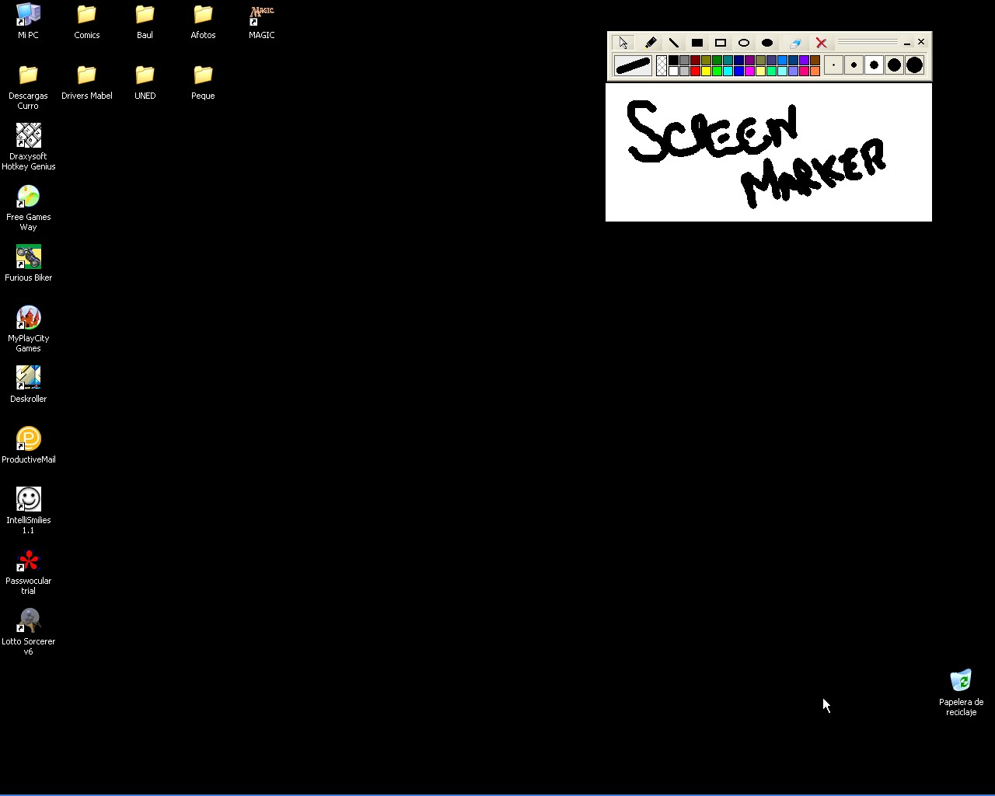Select the Descargas Curro folder
The height and width of the screenshot is (796, 995).
coord(28,87)
